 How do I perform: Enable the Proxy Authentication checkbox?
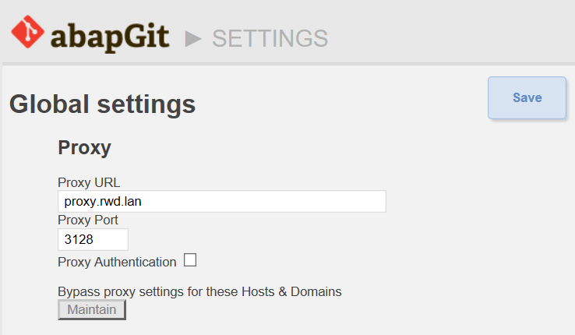pos(190,260)
